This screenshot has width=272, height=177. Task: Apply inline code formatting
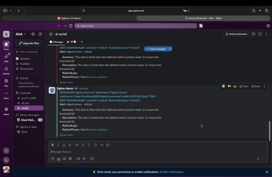(102, 145)
